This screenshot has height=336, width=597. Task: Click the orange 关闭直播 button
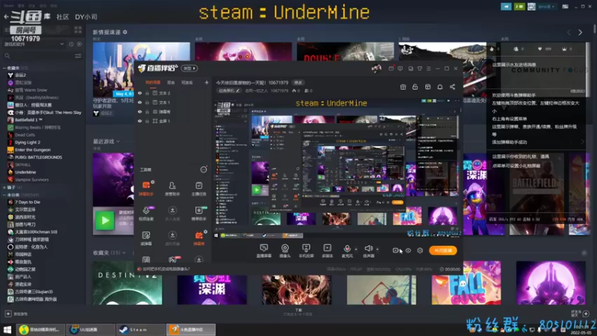pyautogui.click(x=443, y=250)
